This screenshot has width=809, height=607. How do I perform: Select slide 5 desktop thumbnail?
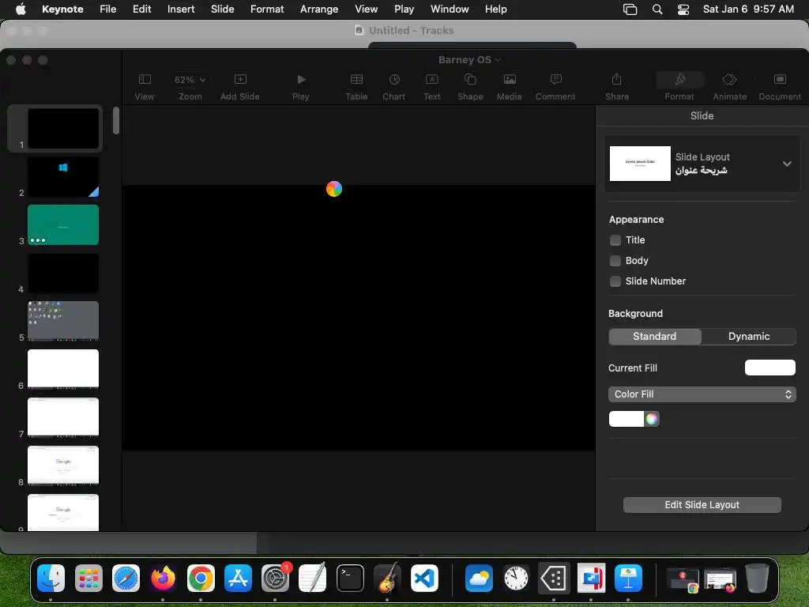(63, 321)
